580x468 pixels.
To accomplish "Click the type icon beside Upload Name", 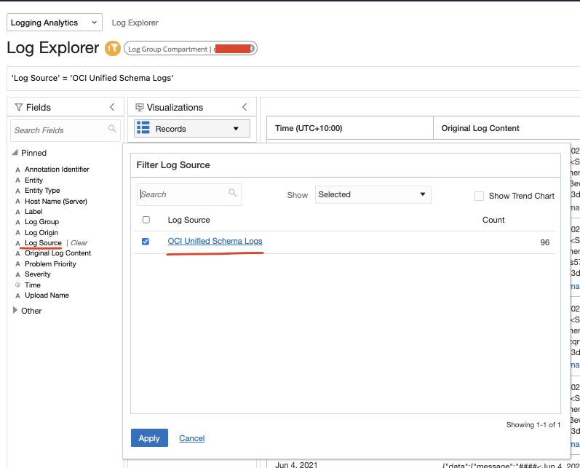I will point(17,296).
